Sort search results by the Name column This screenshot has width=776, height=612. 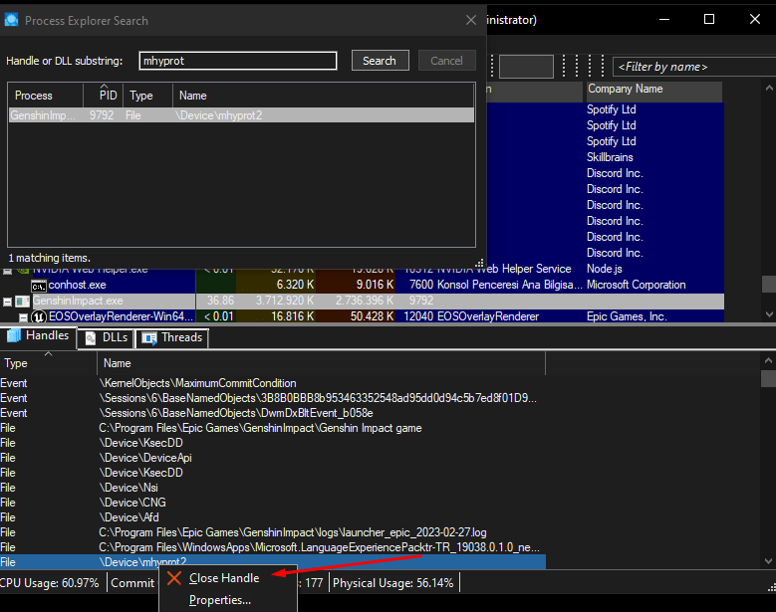point(323,95)
